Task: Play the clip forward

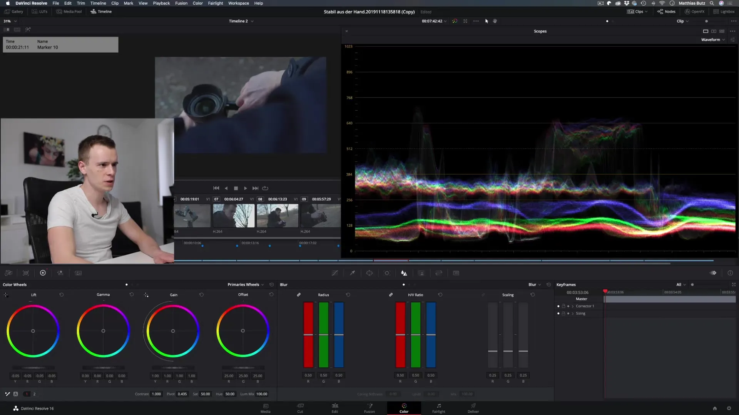Action: tap(246, 188)
